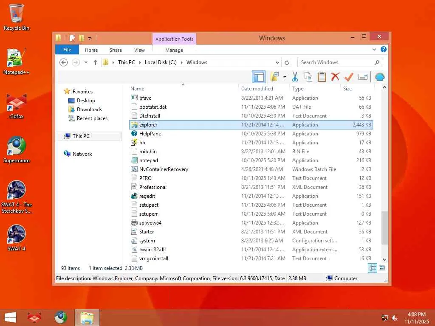Click the file list scroll down arrow
Image resolution: width=435 pixels, height=326 pixels.
384,259
